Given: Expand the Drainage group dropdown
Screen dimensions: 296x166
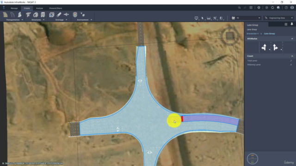Looking at the screenshot, I should [66, 20].
